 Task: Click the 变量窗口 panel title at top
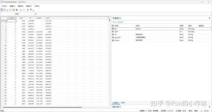click(x=117, y=18)
